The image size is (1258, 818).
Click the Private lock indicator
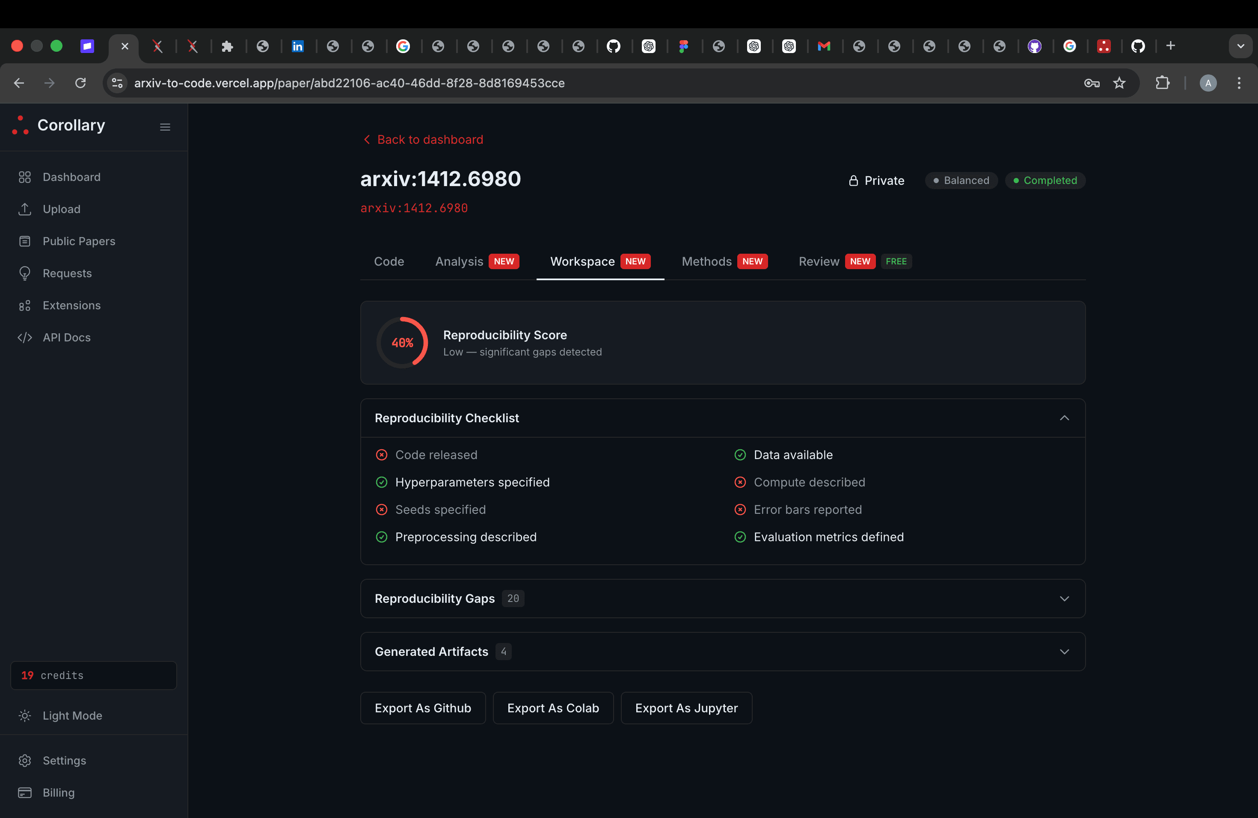pos(876,181)
